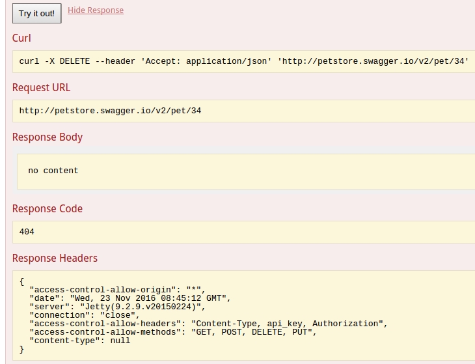Screen dimensions: 475x364
Task: Click the "Response Body" section heading
Action: [x=47, y=137]
